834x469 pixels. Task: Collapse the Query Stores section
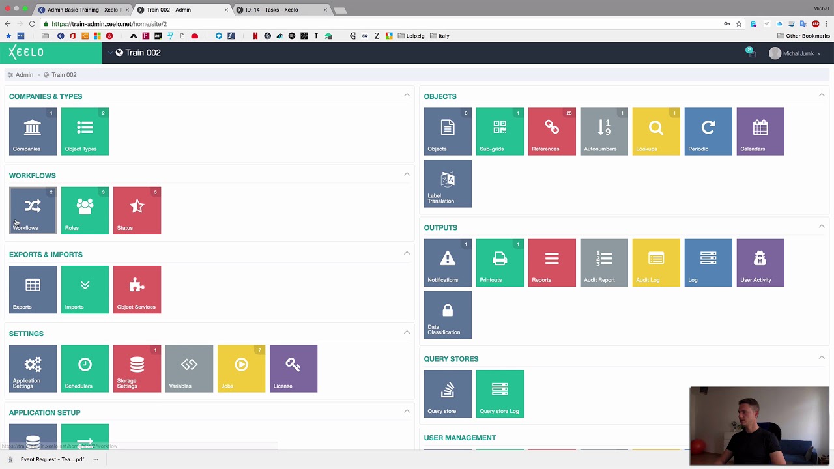click(x=822, y=358)
